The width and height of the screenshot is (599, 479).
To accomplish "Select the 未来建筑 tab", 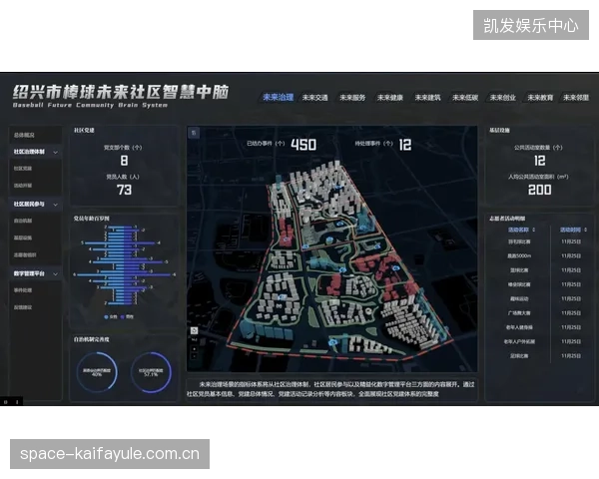I will point(427,98).
